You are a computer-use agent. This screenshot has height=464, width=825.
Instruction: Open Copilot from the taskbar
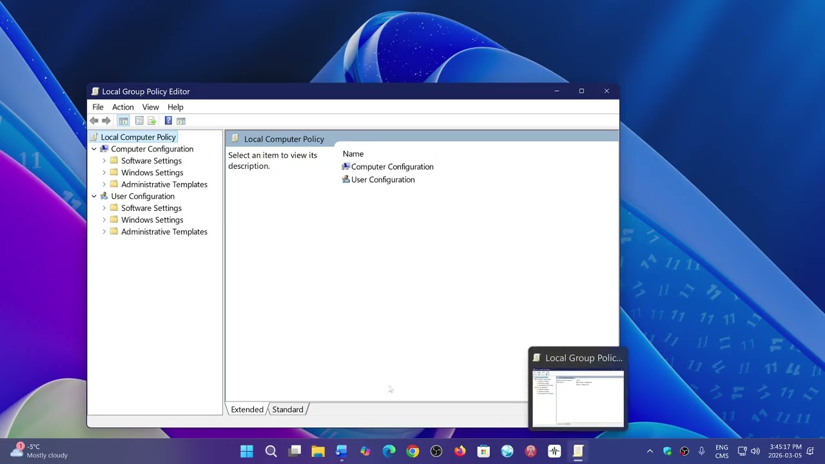tap(365, 451)
